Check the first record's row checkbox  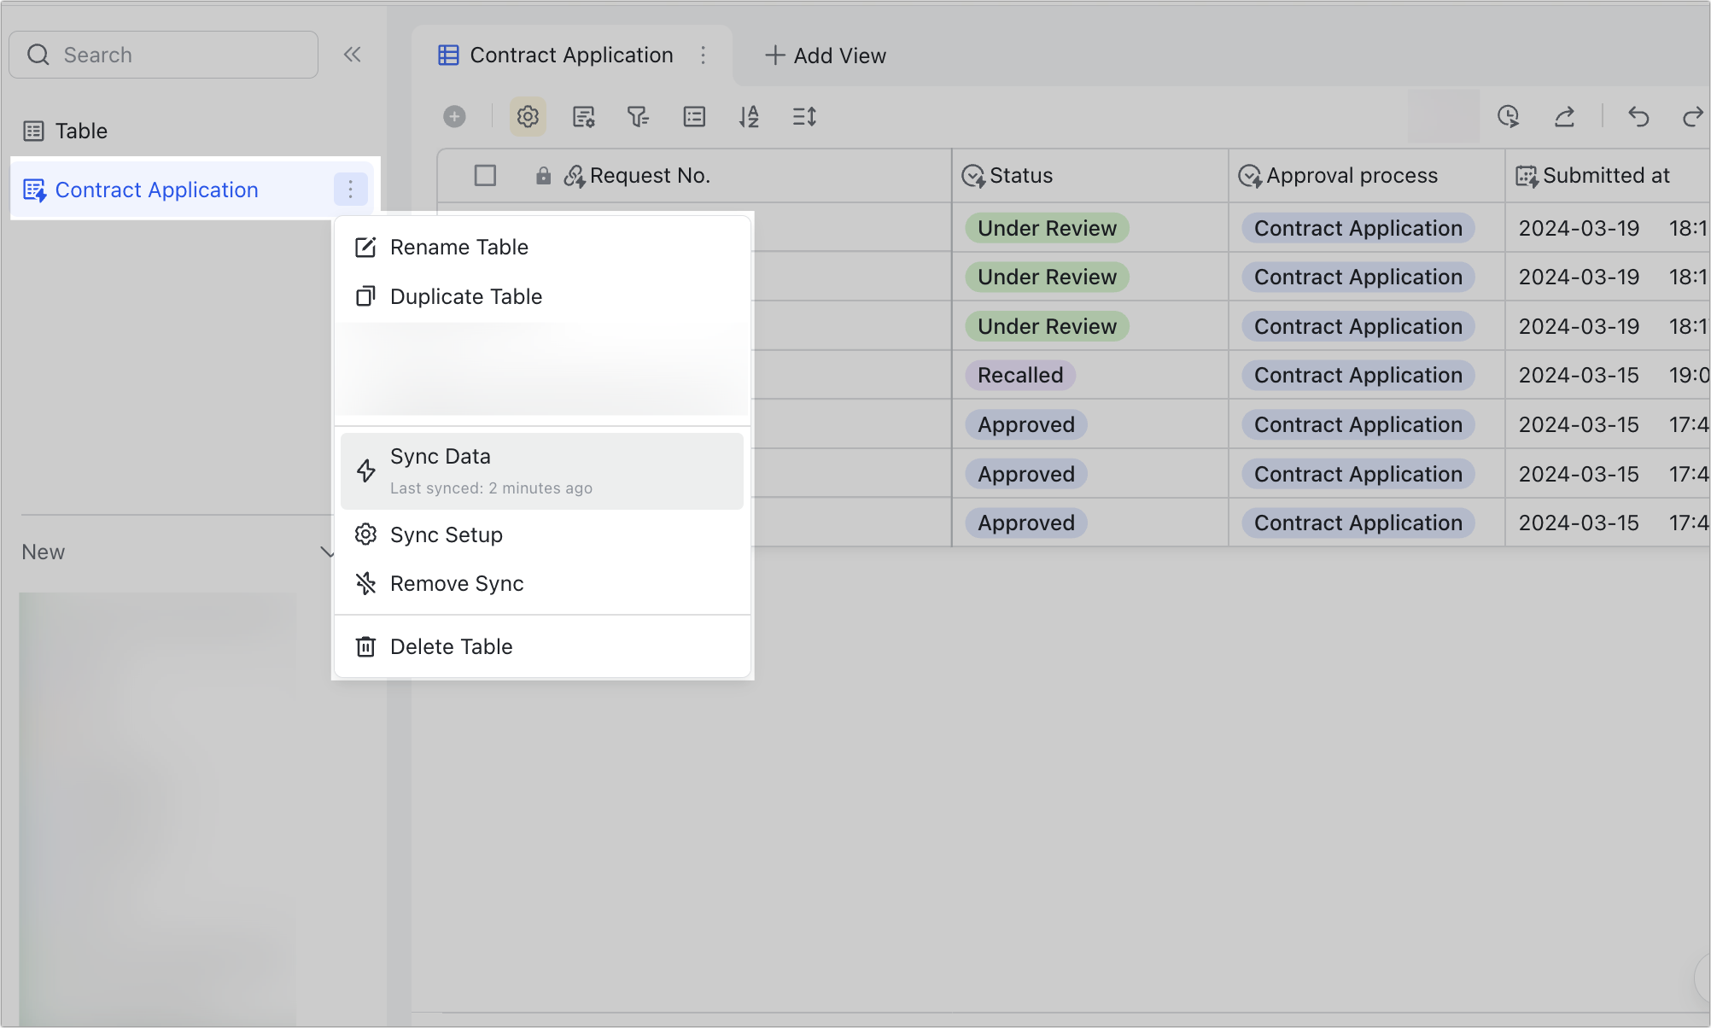(485, 227)
